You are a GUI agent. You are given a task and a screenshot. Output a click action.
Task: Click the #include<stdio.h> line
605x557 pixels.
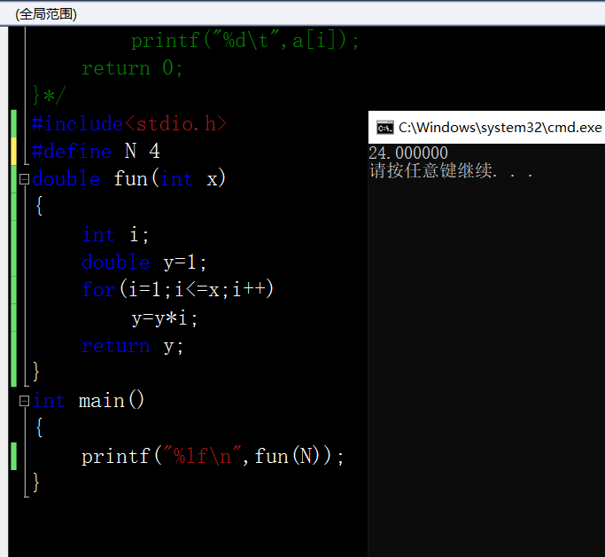click(129, 124)
